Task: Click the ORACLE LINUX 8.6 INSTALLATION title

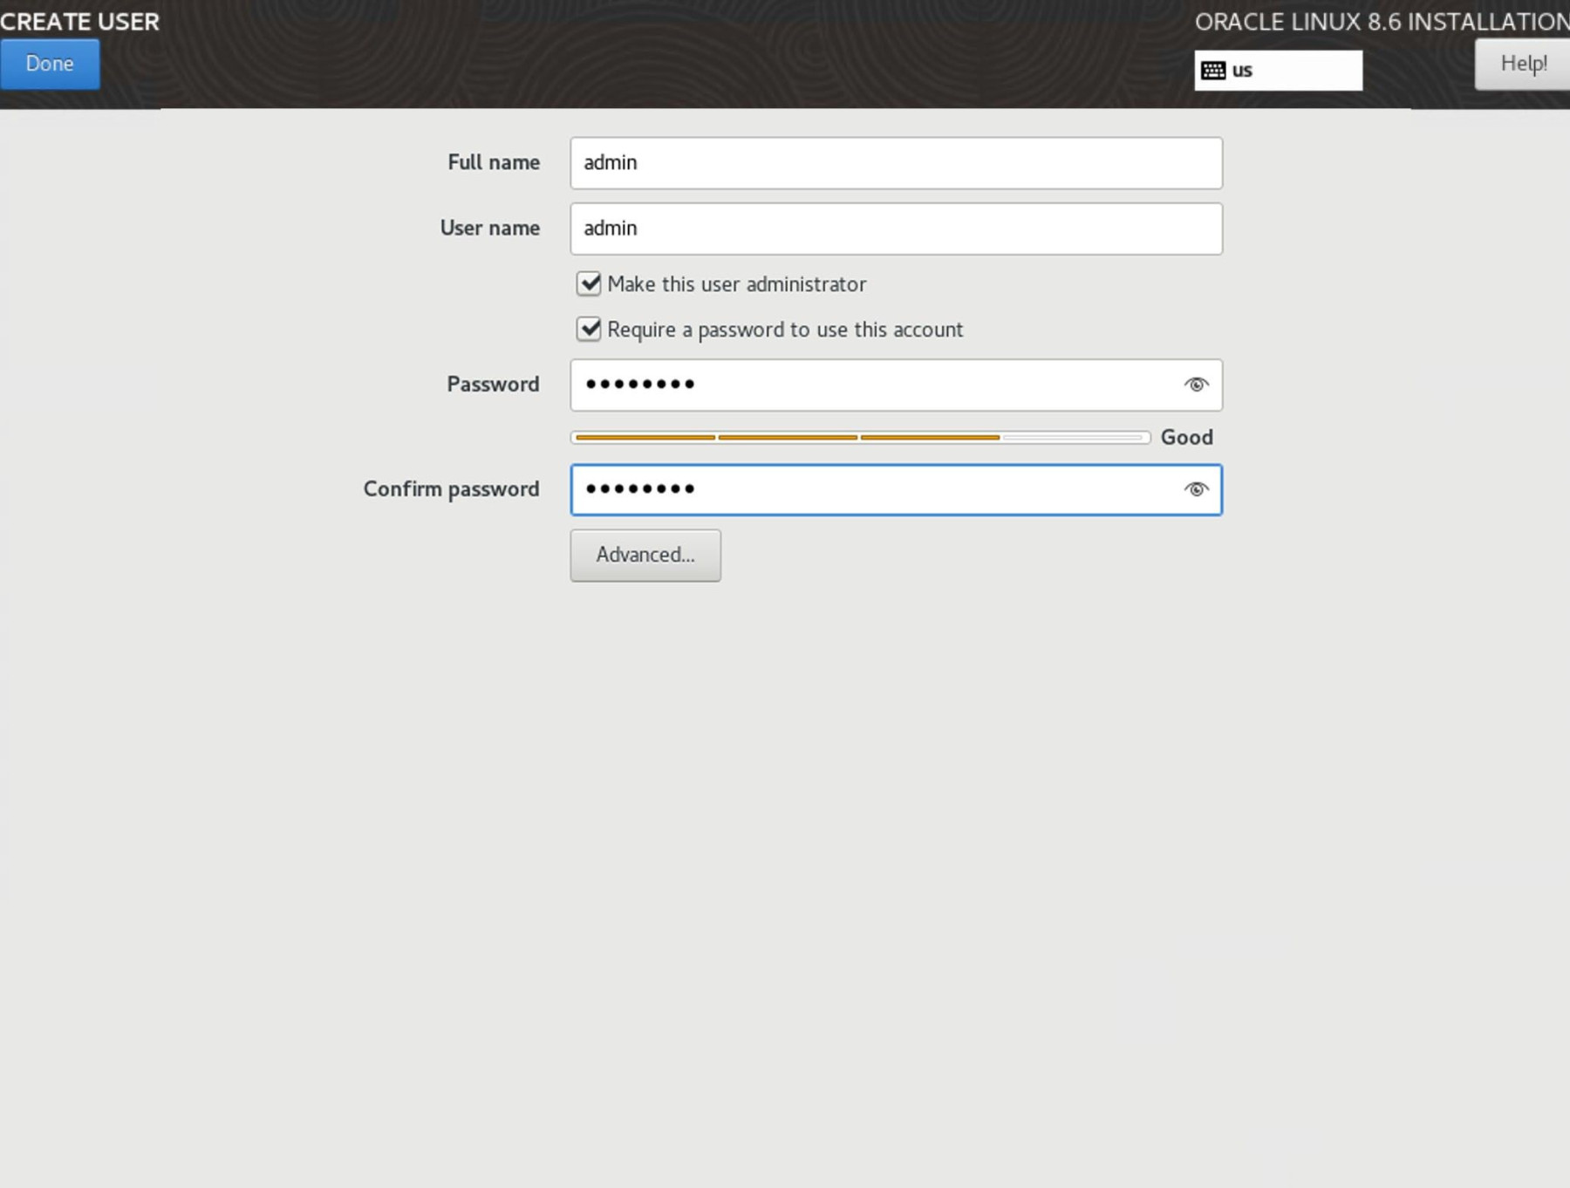Action: (x=1382, y=22)
